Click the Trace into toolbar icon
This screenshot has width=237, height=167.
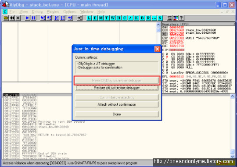click(57, 18)
